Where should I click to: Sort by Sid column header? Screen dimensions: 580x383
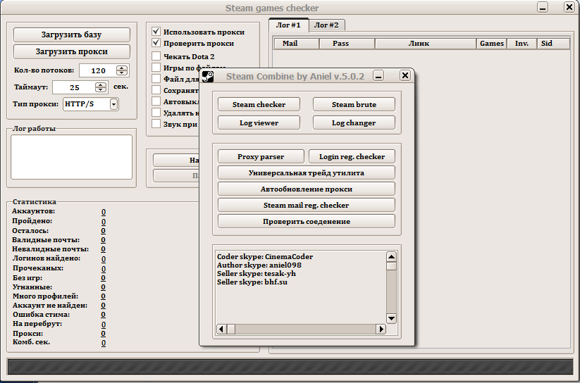pos(553,44)
